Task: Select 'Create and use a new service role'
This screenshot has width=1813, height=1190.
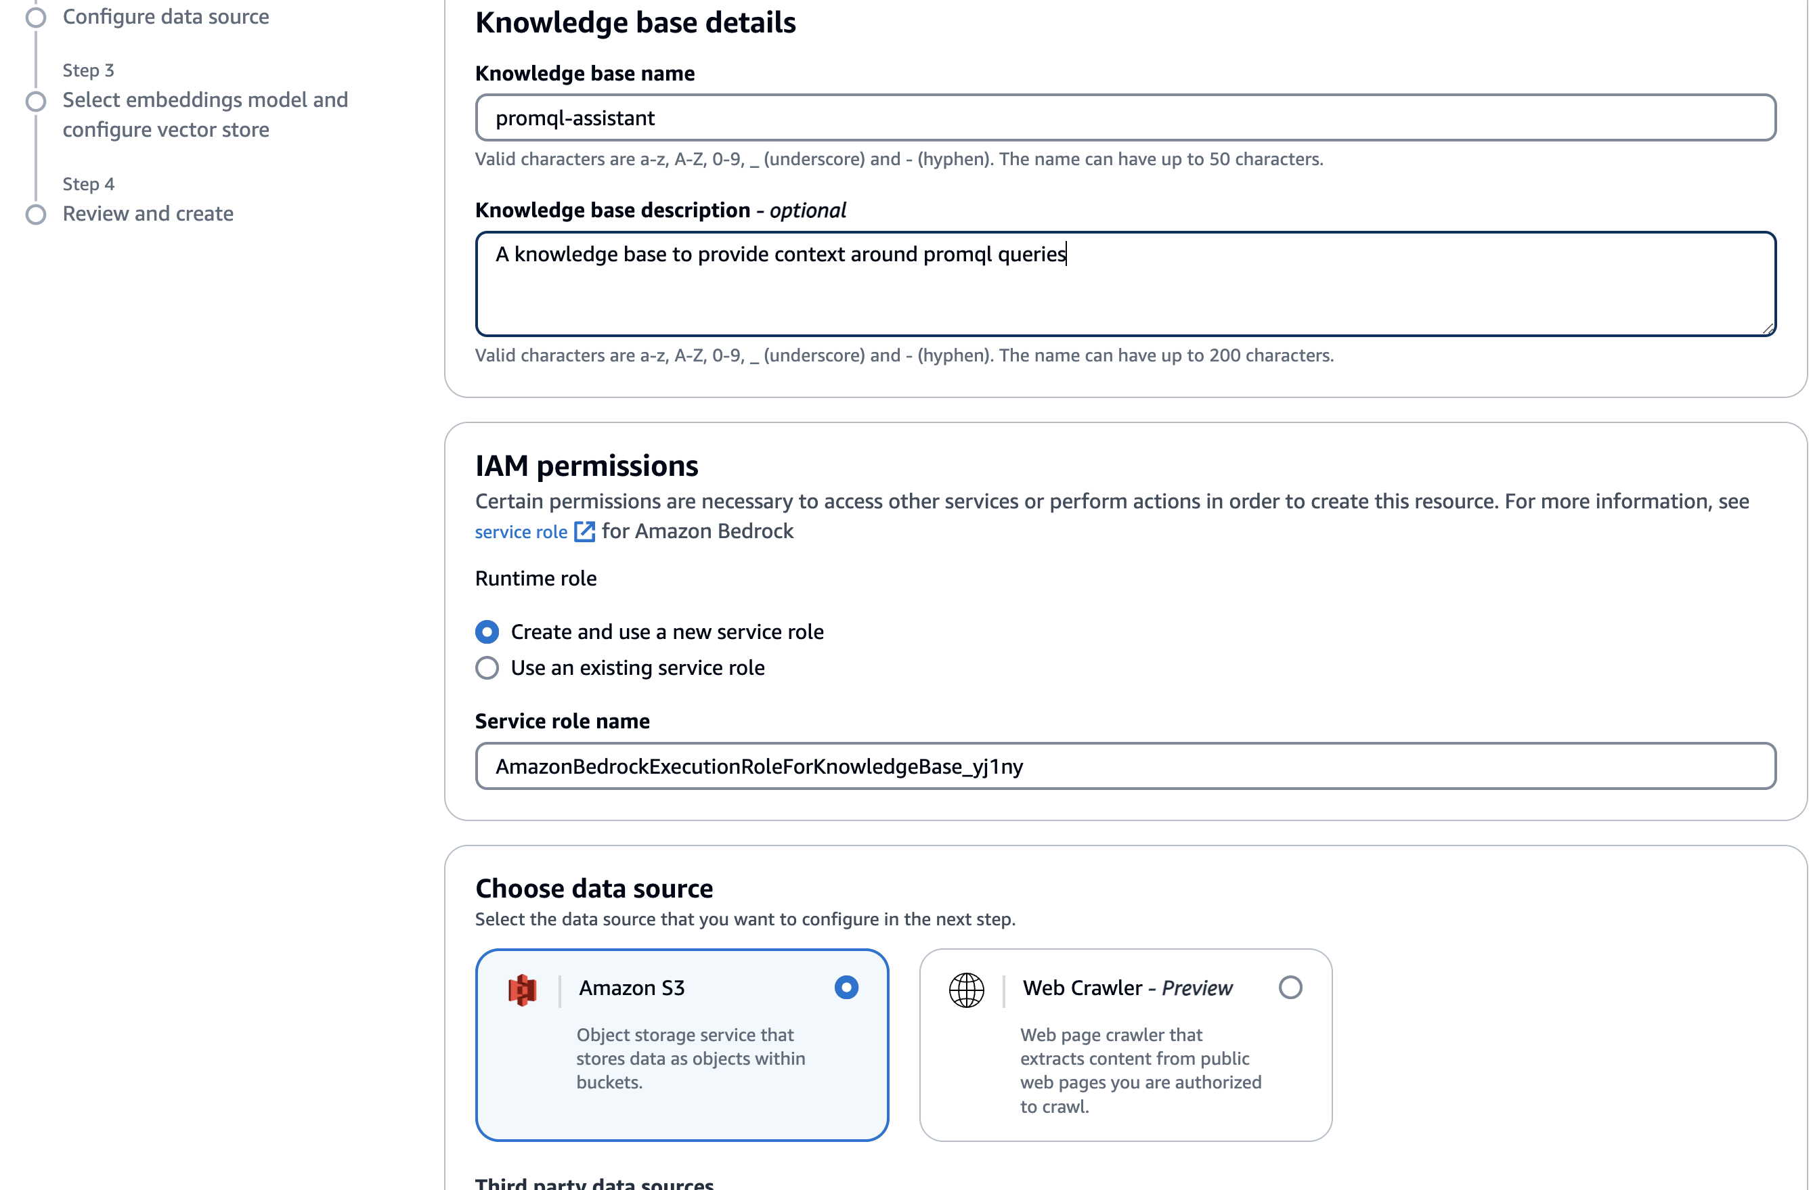Action: (x=487, y=632)
